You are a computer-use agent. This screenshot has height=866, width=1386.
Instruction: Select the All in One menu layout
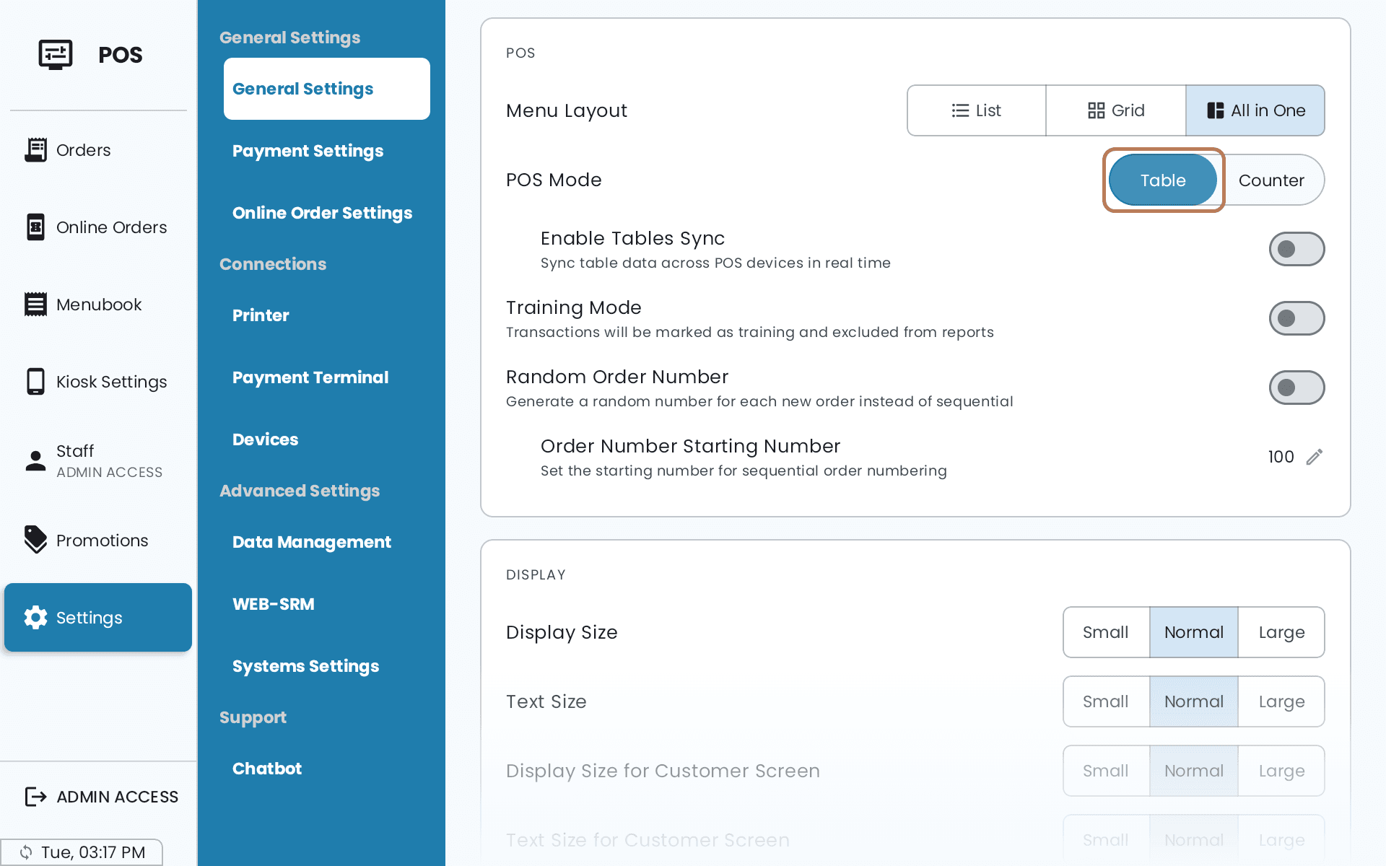click(x=1255, y=110)
